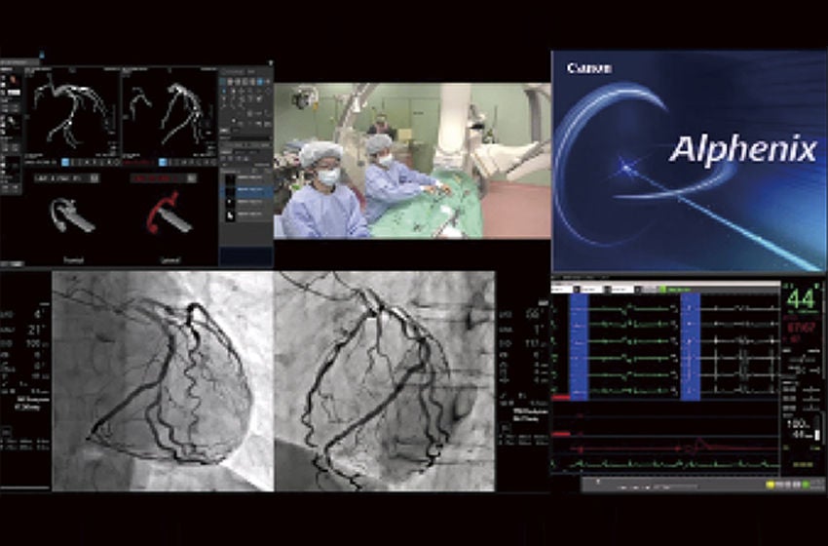The image size is (828, 546).
Task: Click the blue-highlighted icon in the tool grid's top row
Action: click(x=259, y=82)
